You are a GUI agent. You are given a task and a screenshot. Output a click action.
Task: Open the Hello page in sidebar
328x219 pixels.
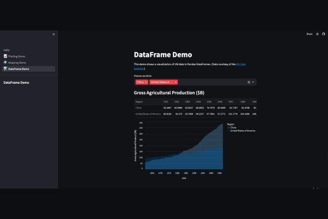tap(7, 50)
